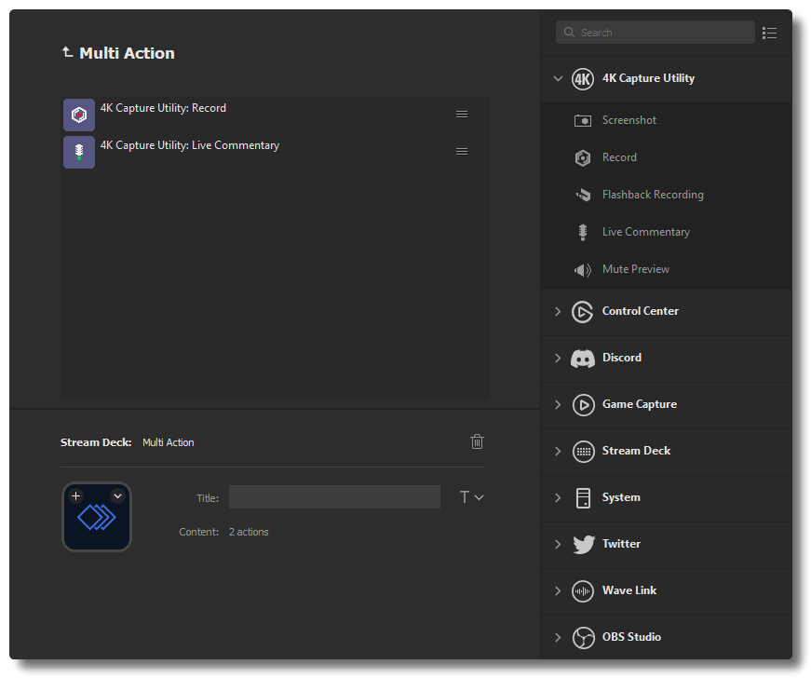Select the Live Commentary microphone icon
This screenshot has width=811, height=678.
click(x=583, y=232)
